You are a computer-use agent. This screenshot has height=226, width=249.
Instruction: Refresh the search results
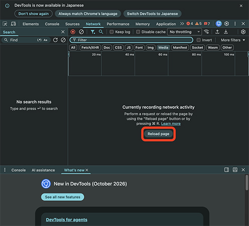point(55,40)
